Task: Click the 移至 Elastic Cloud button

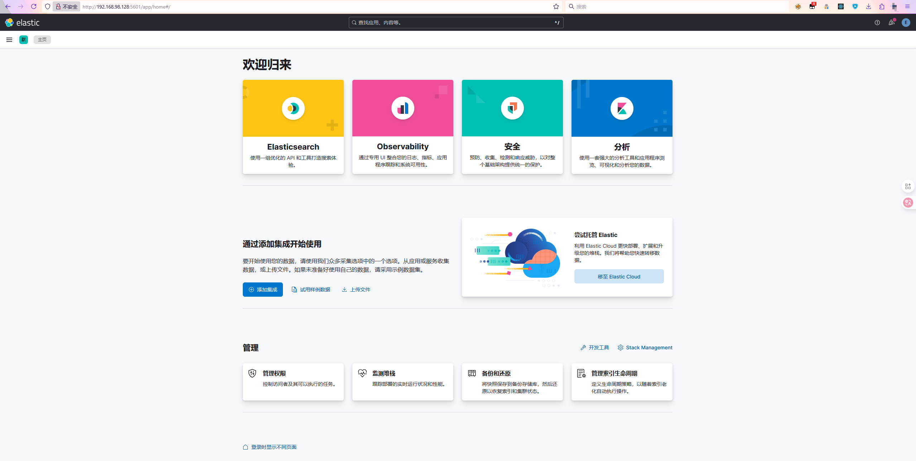Action: coord(619,276)
